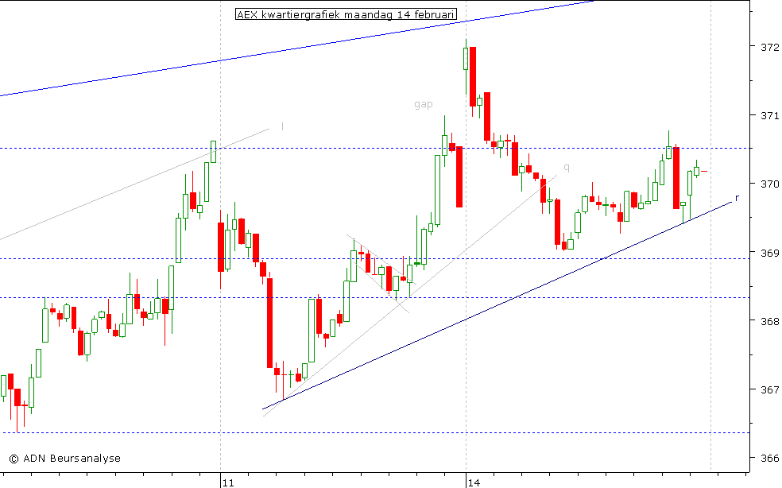The height and width of the screenshot is (488, 782).
Task: Click the trendline label 'q'
Action: pyautogui.click(x=567, y=167)
